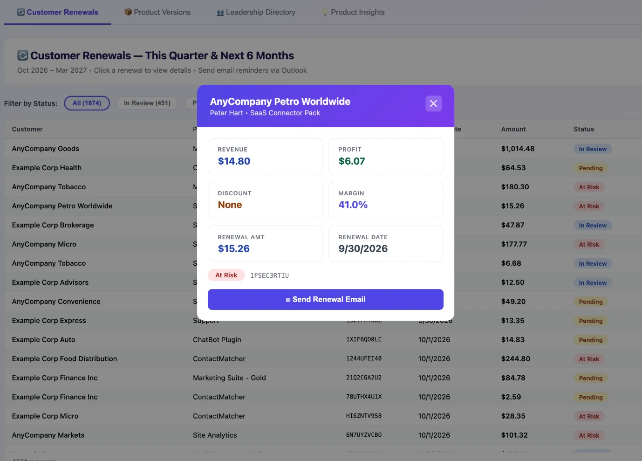
Task: Click the Status column header
Action: click(584, 129)
